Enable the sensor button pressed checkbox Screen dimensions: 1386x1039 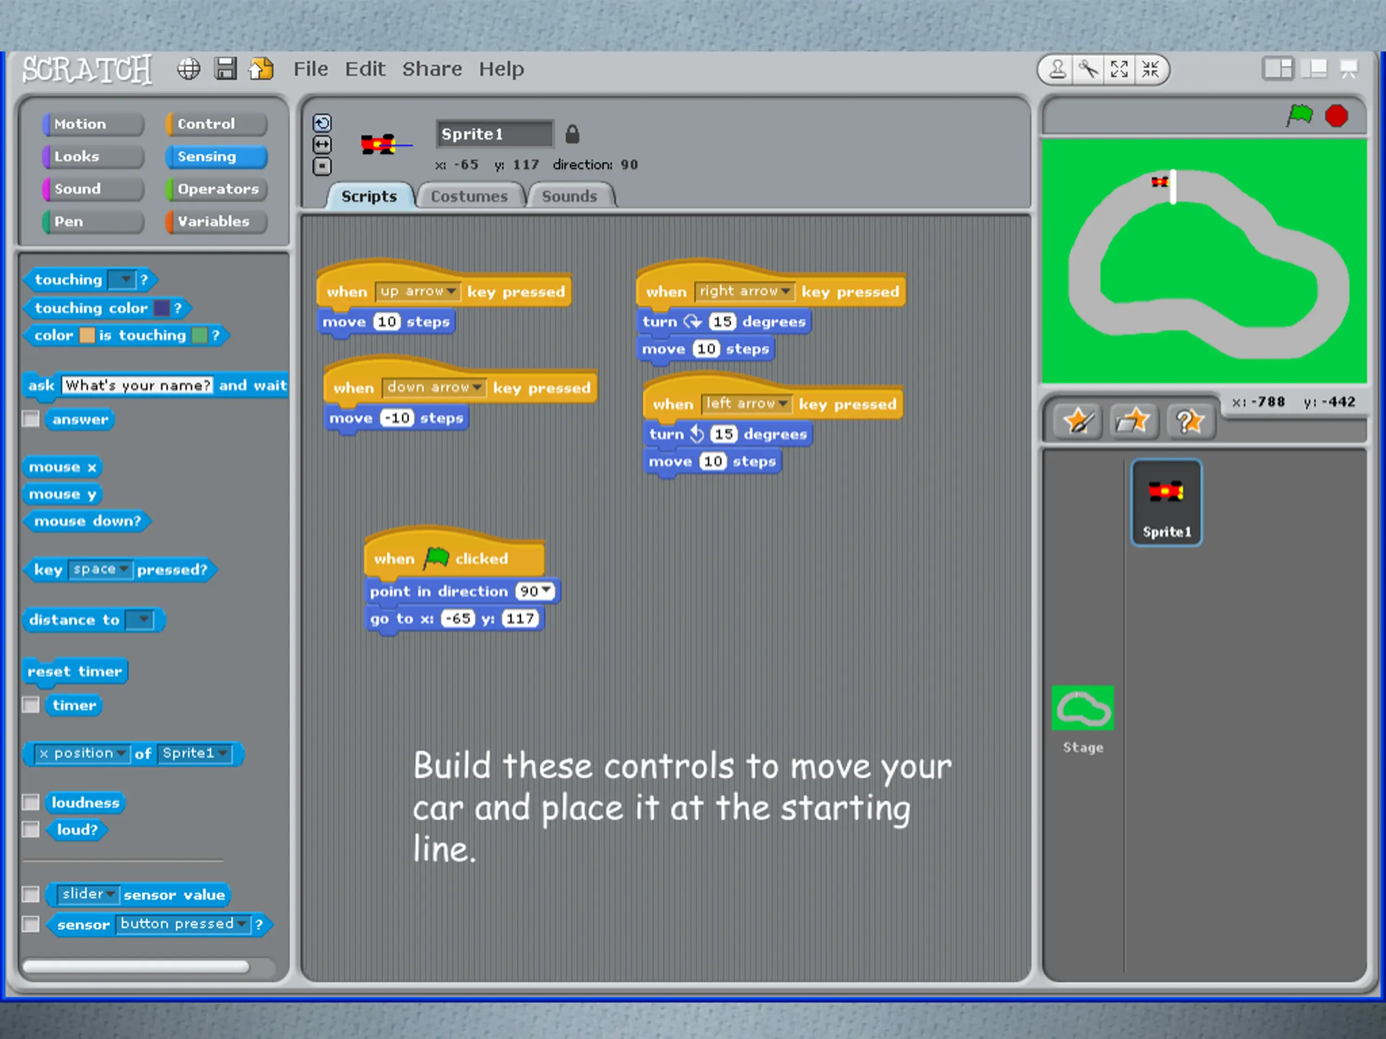pos(31,924)
